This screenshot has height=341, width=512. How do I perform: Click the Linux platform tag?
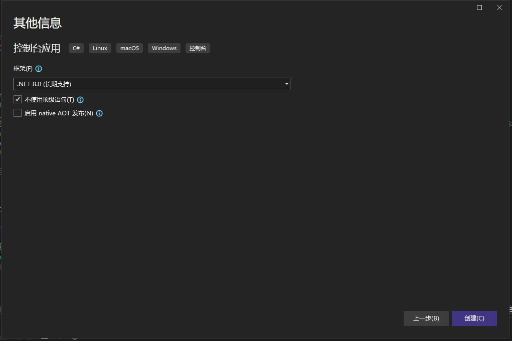(x=100, y=48)
